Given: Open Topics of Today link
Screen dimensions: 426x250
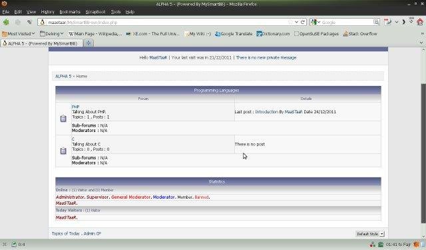Looking at the screenshot, I should pos(66,233).
